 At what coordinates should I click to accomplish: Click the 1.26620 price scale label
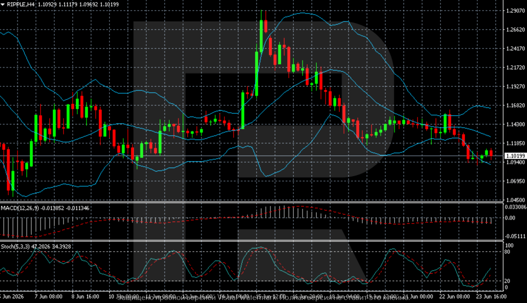(515, 30)
